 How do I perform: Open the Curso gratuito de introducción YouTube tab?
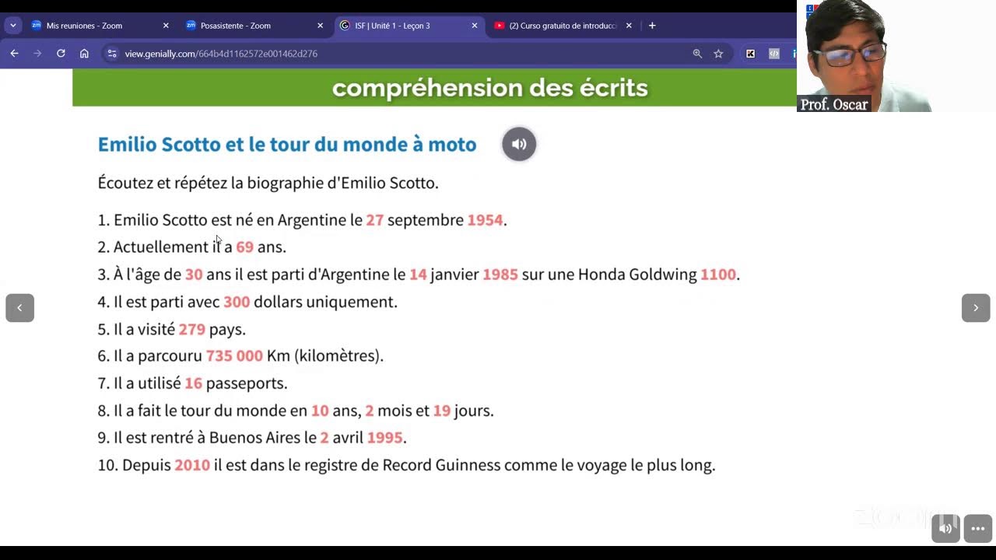pos(563,26)
